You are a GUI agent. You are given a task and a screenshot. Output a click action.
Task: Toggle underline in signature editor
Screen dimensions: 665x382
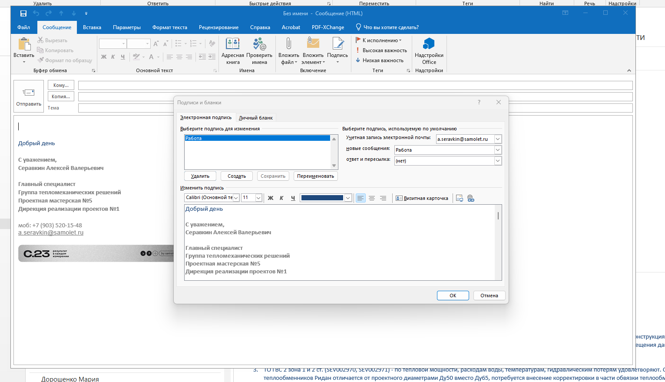[293, 198]
